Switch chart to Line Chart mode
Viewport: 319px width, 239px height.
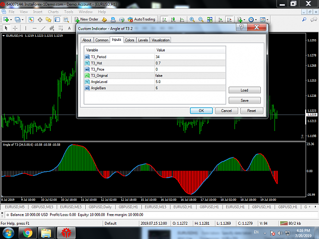click(x=182, y=20)
